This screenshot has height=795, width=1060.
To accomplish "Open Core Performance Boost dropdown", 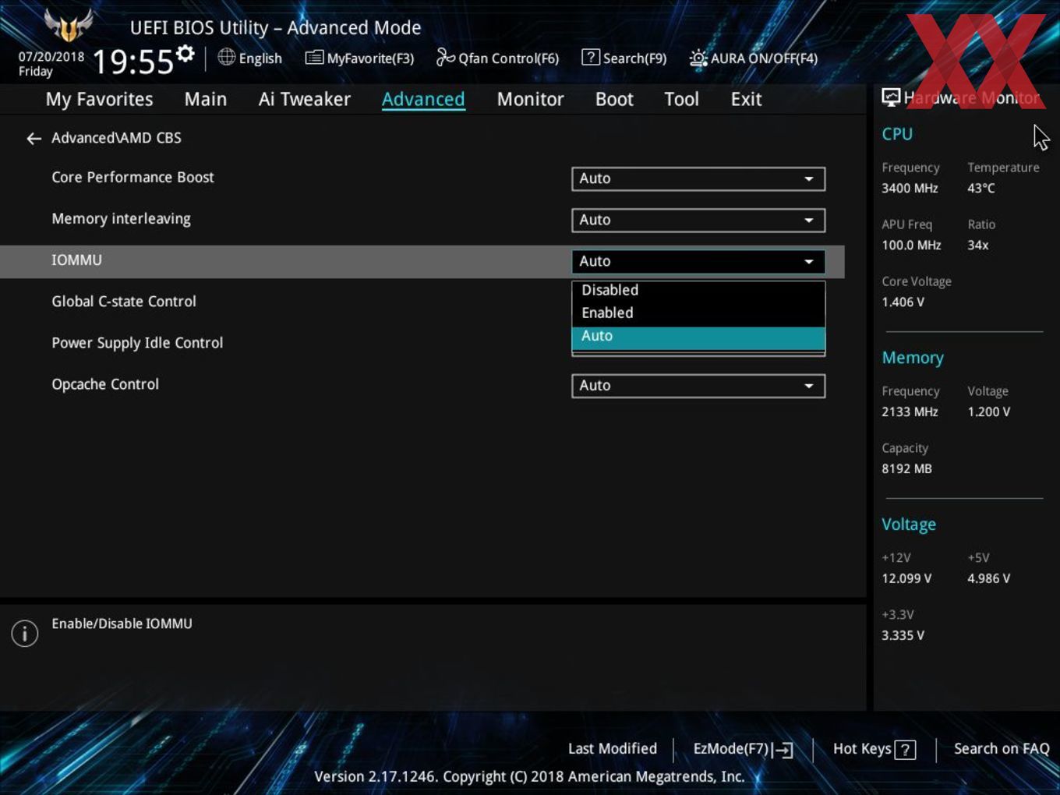I will [x=698, y=178].
